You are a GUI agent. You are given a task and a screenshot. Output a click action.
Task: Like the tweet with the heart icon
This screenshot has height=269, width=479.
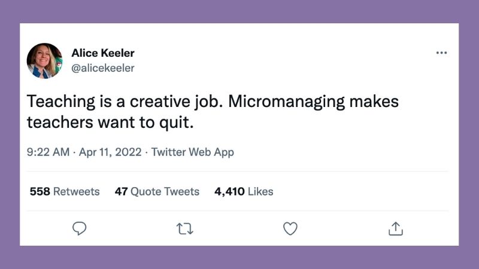[x=290, y=228]
